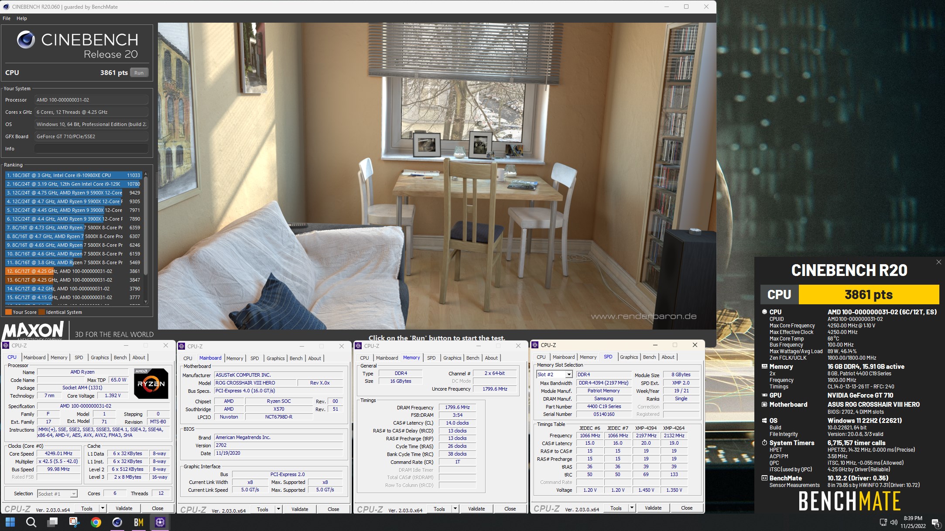Switch to CPU tab in CPU-Z Mainboard window
This screenshot has height=531, width=945.
pos(188,358)
